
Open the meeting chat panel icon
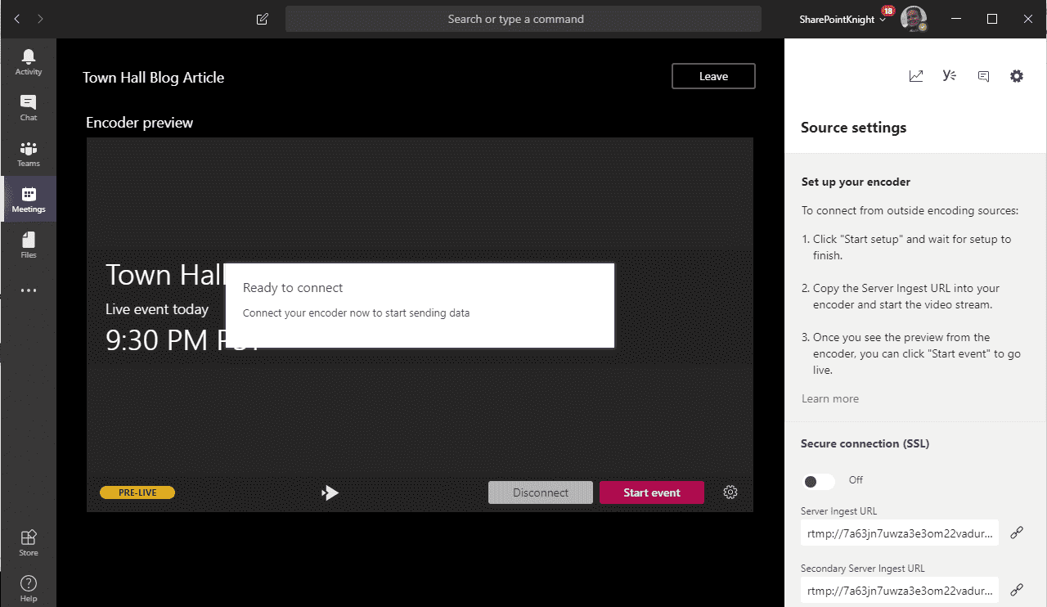984,76
